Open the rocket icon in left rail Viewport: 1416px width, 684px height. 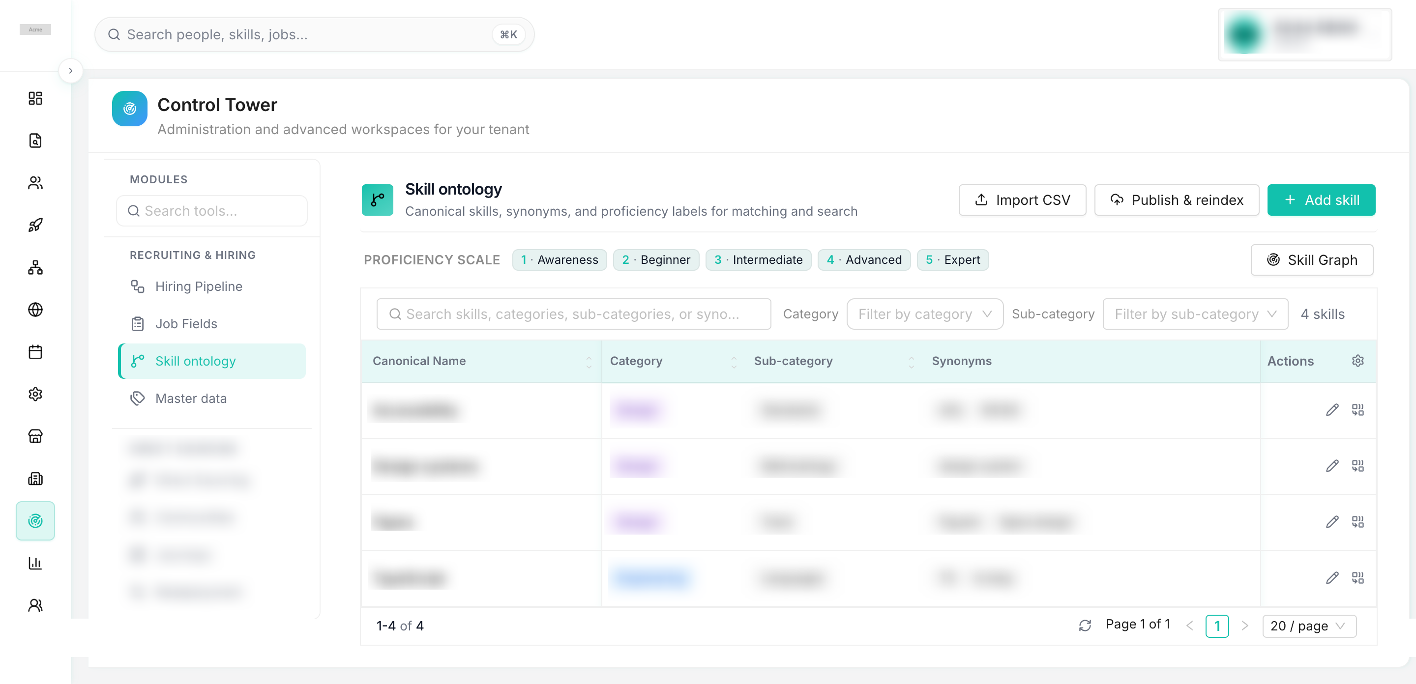(35, 225)
